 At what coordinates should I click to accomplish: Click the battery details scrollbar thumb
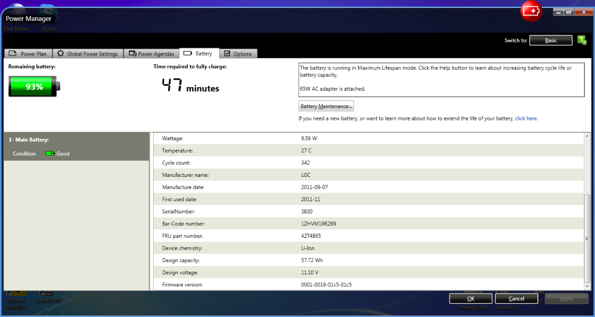(x=588, y=238)
